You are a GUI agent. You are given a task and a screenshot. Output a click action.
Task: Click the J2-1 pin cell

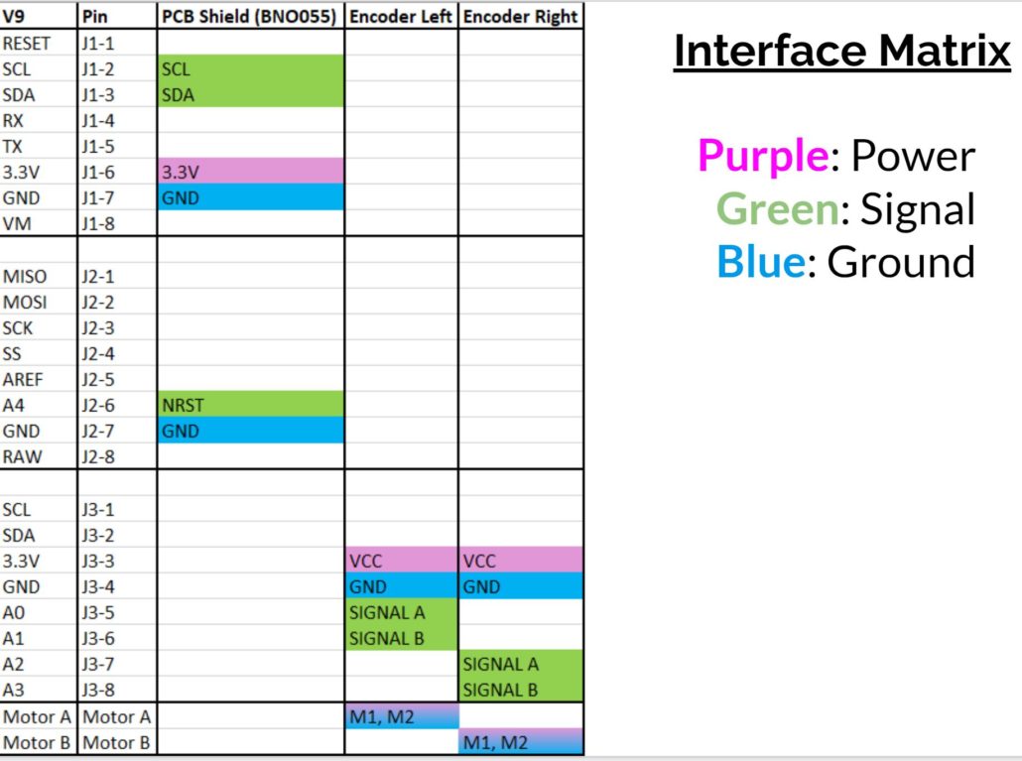point(116,276)
